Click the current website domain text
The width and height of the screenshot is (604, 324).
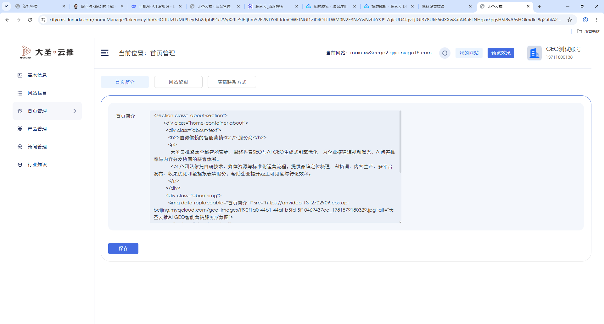click(391, 53)
